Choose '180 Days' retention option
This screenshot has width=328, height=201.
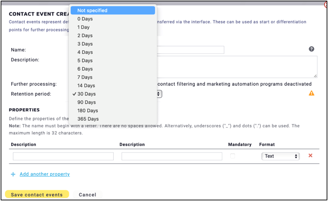(113, 111)
